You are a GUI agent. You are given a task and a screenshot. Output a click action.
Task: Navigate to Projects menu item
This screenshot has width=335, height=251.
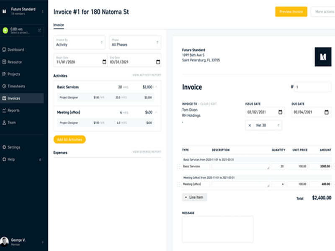pyautogui.click(x=14, y=74)
